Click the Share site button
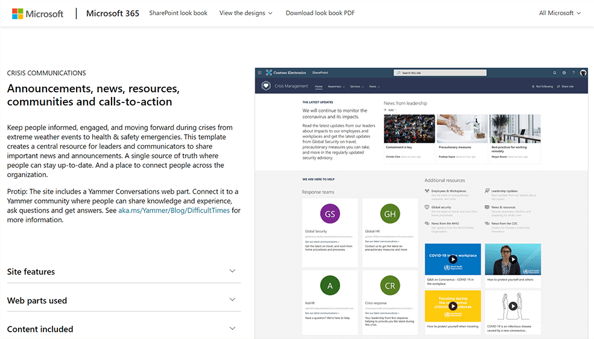594x339 pixels. point(565,86)
